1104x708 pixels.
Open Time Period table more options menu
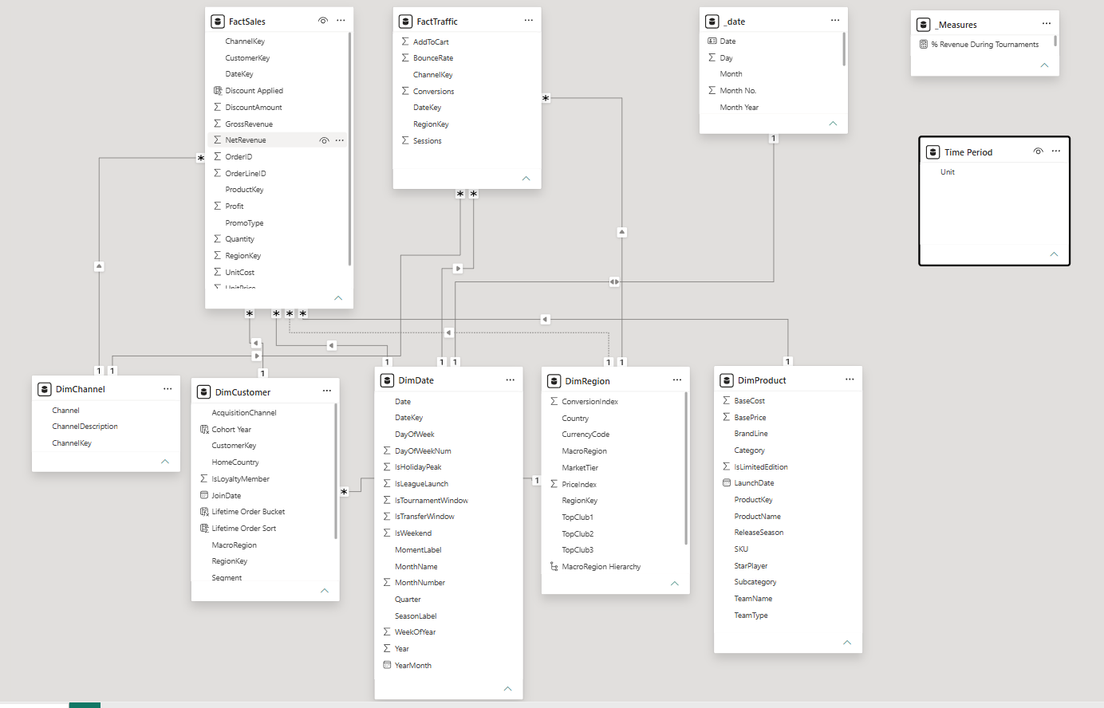(x=1056, y=151)
